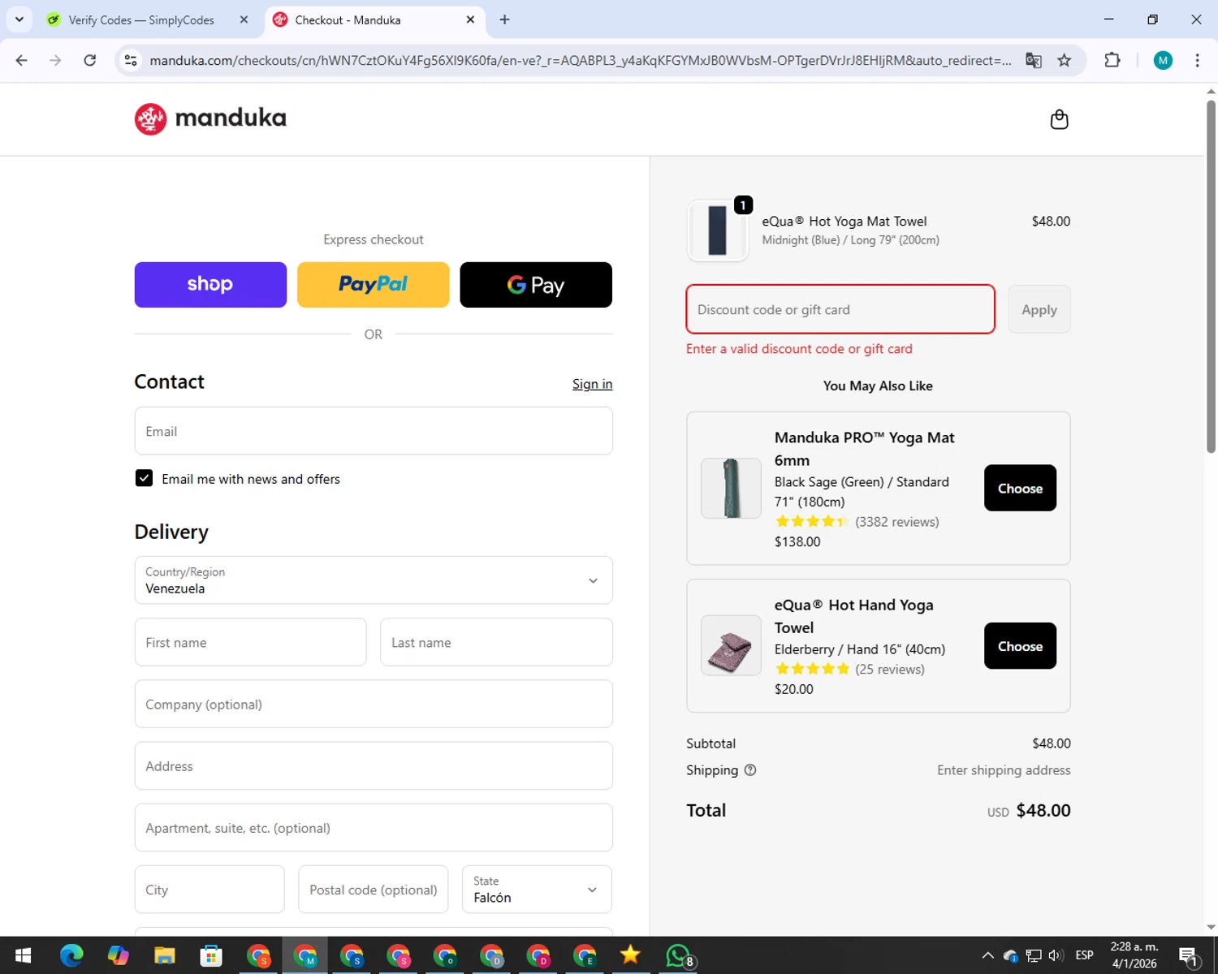Click the eQua Hot Yoga Mat Towel thumbnail
This screenshot has height=974, width=1218.
tap(717, 231)
